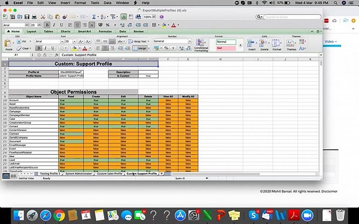359x224 pixels.
Task: Switch to System Administrator sheet tab
Action: [x=78, y=174]
